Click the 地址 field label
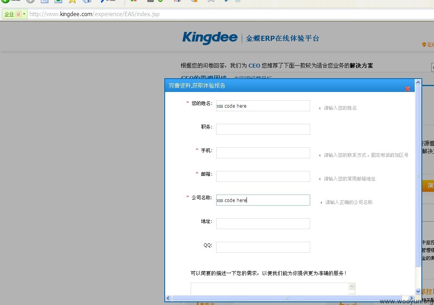Image resolution: width=434 pixels, height=305 pixels. point(206,221)
